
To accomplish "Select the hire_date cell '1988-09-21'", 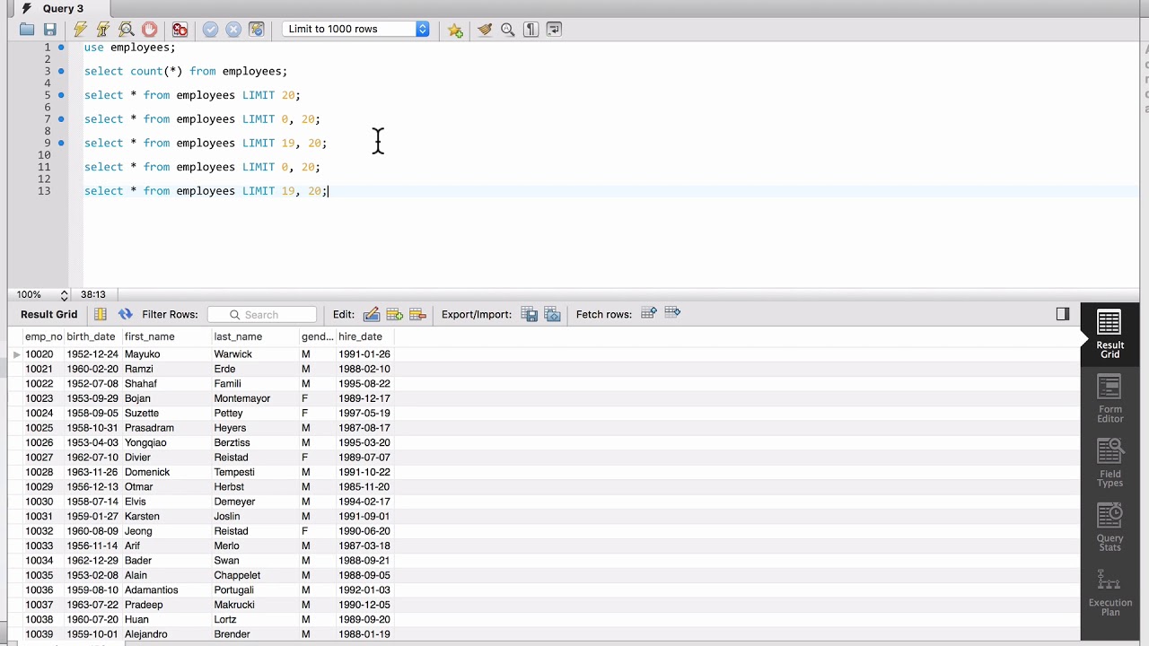I will coord(365,561).
